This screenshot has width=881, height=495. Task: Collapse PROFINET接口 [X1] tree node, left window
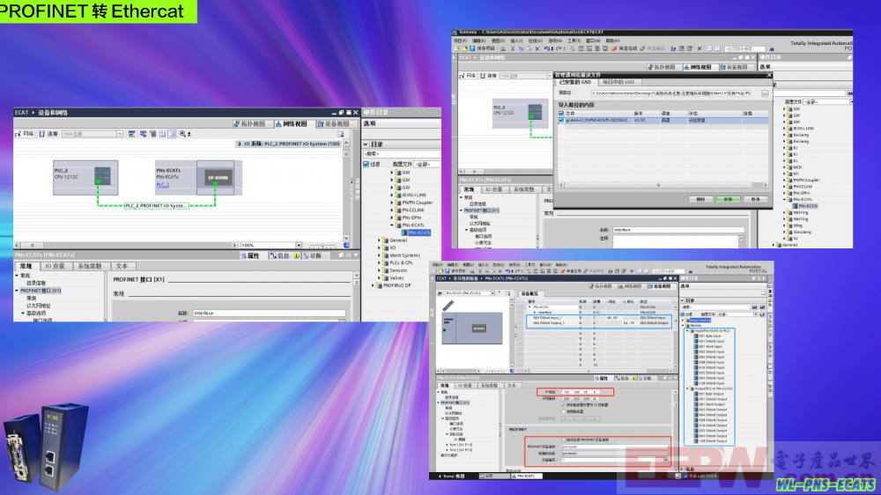(x=18, y=291)
